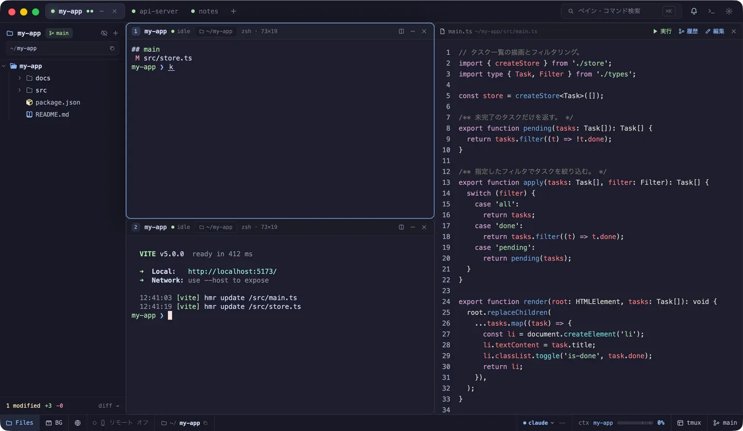Image resolution: width=743 pixels, height=431 pixels.
Task: Open the diff link in sidebar footer
Action: click(108, 406)
